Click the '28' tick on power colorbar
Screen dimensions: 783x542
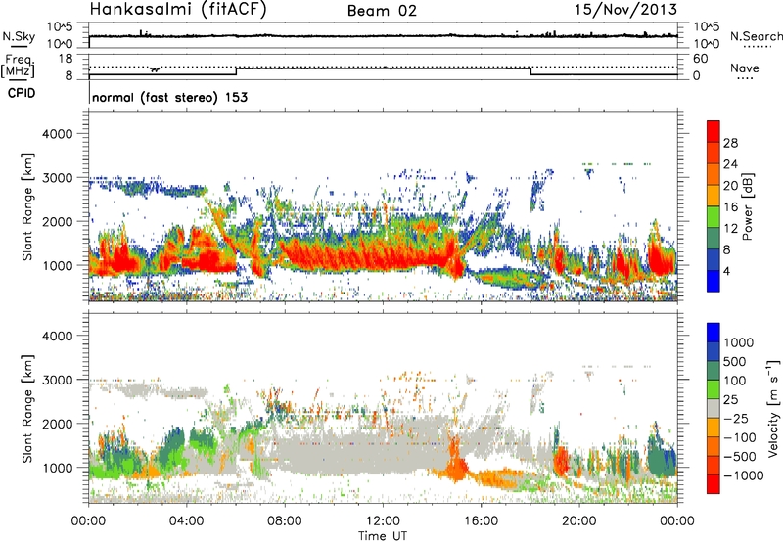(x=730, y=143)
